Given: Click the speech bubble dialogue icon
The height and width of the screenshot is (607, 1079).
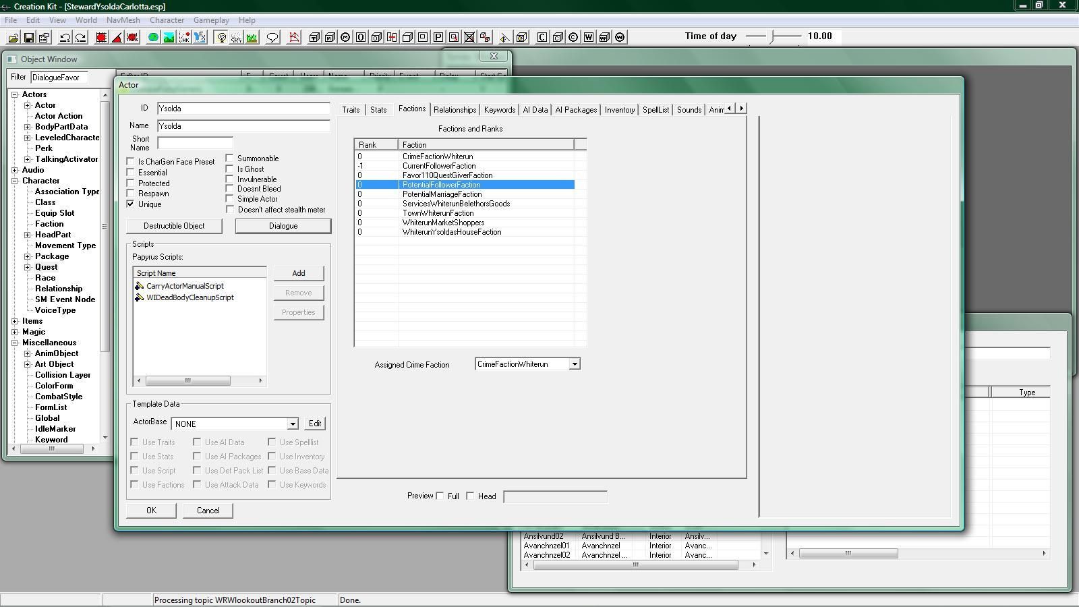Looking at the screenshot, I should coord(272,37).
